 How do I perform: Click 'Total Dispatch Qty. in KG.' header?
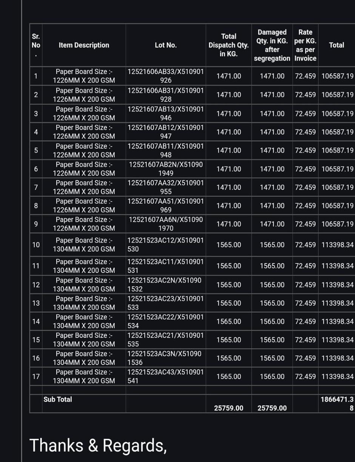(x=228, y=45)
